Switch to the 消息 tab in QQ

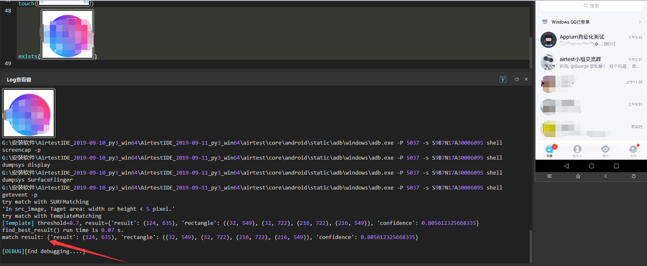coord(550,150)
